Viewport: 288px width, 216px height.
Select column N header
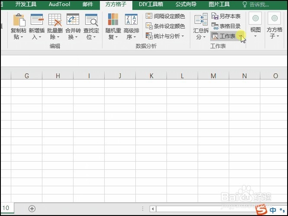(244, 76)
